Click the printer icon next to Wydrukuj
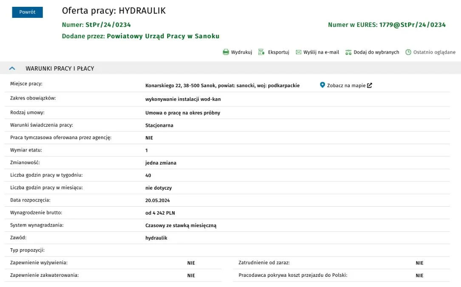 [226, 52]
